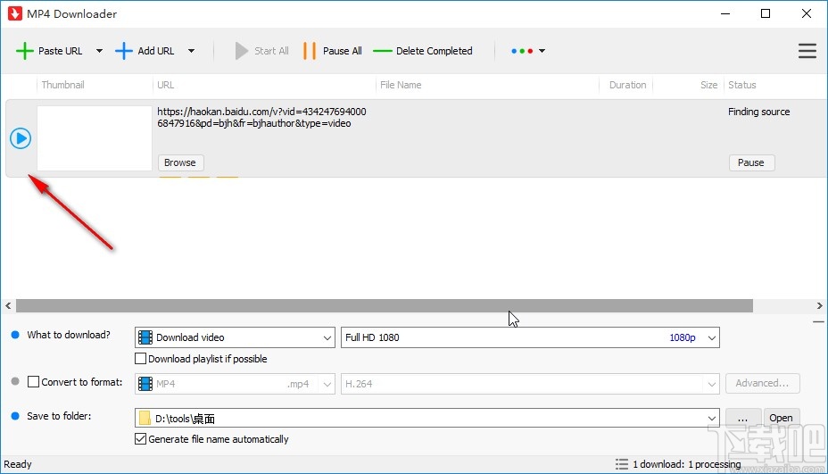Sort by the Size column header
The width and height of the screenshot is (828, 474).
pyautogui.click(x=708, y=85)
